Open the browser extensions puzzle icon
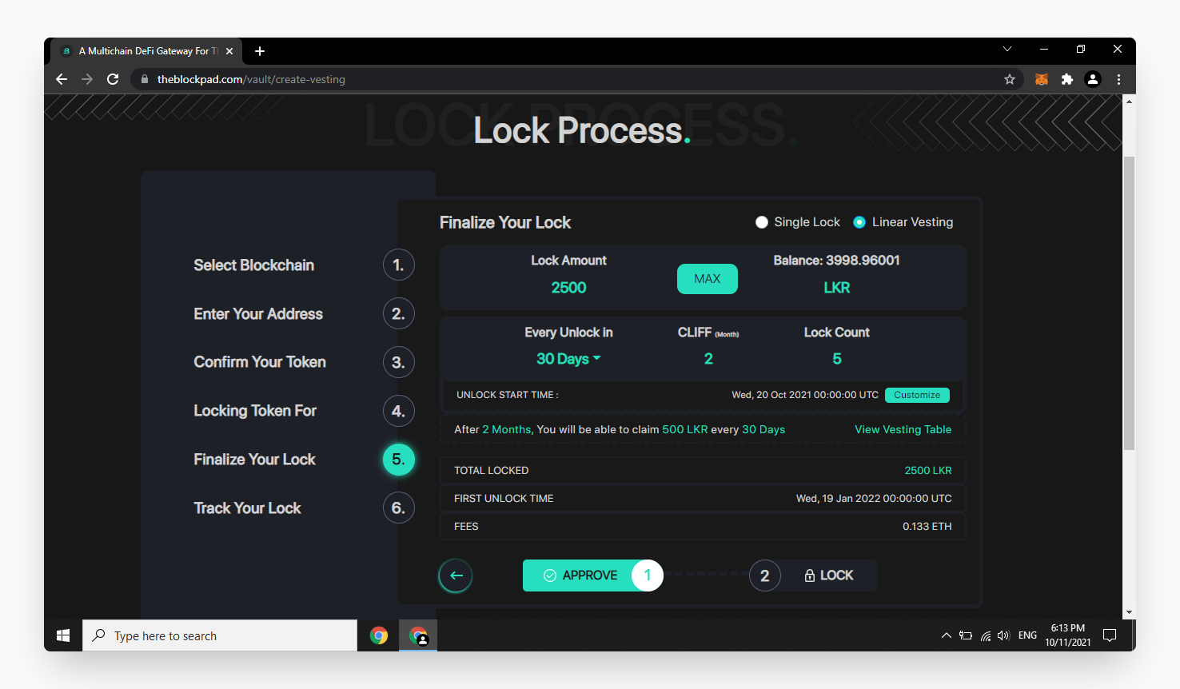Screen dimensions: 1180x689 1066,79
